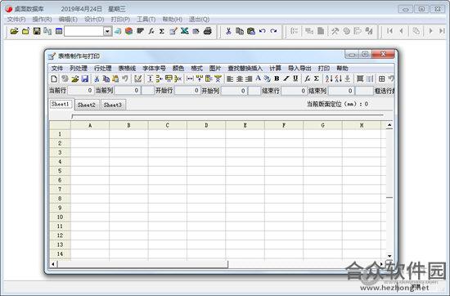Open 操作(R) menu
The image size is (450, 296).
coord(43,20)
